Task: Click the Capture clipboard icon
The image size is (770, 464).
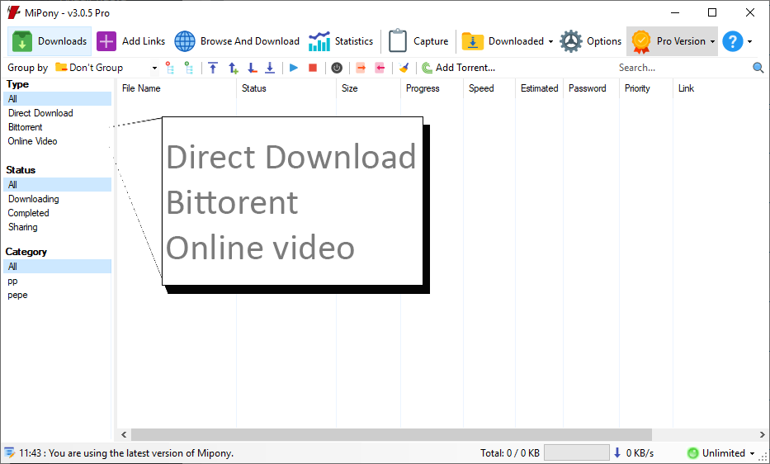Action: 397,40
